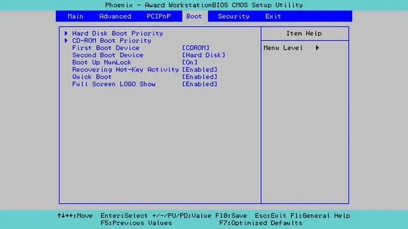
Task: Open the Main tab
Action: 75,16
